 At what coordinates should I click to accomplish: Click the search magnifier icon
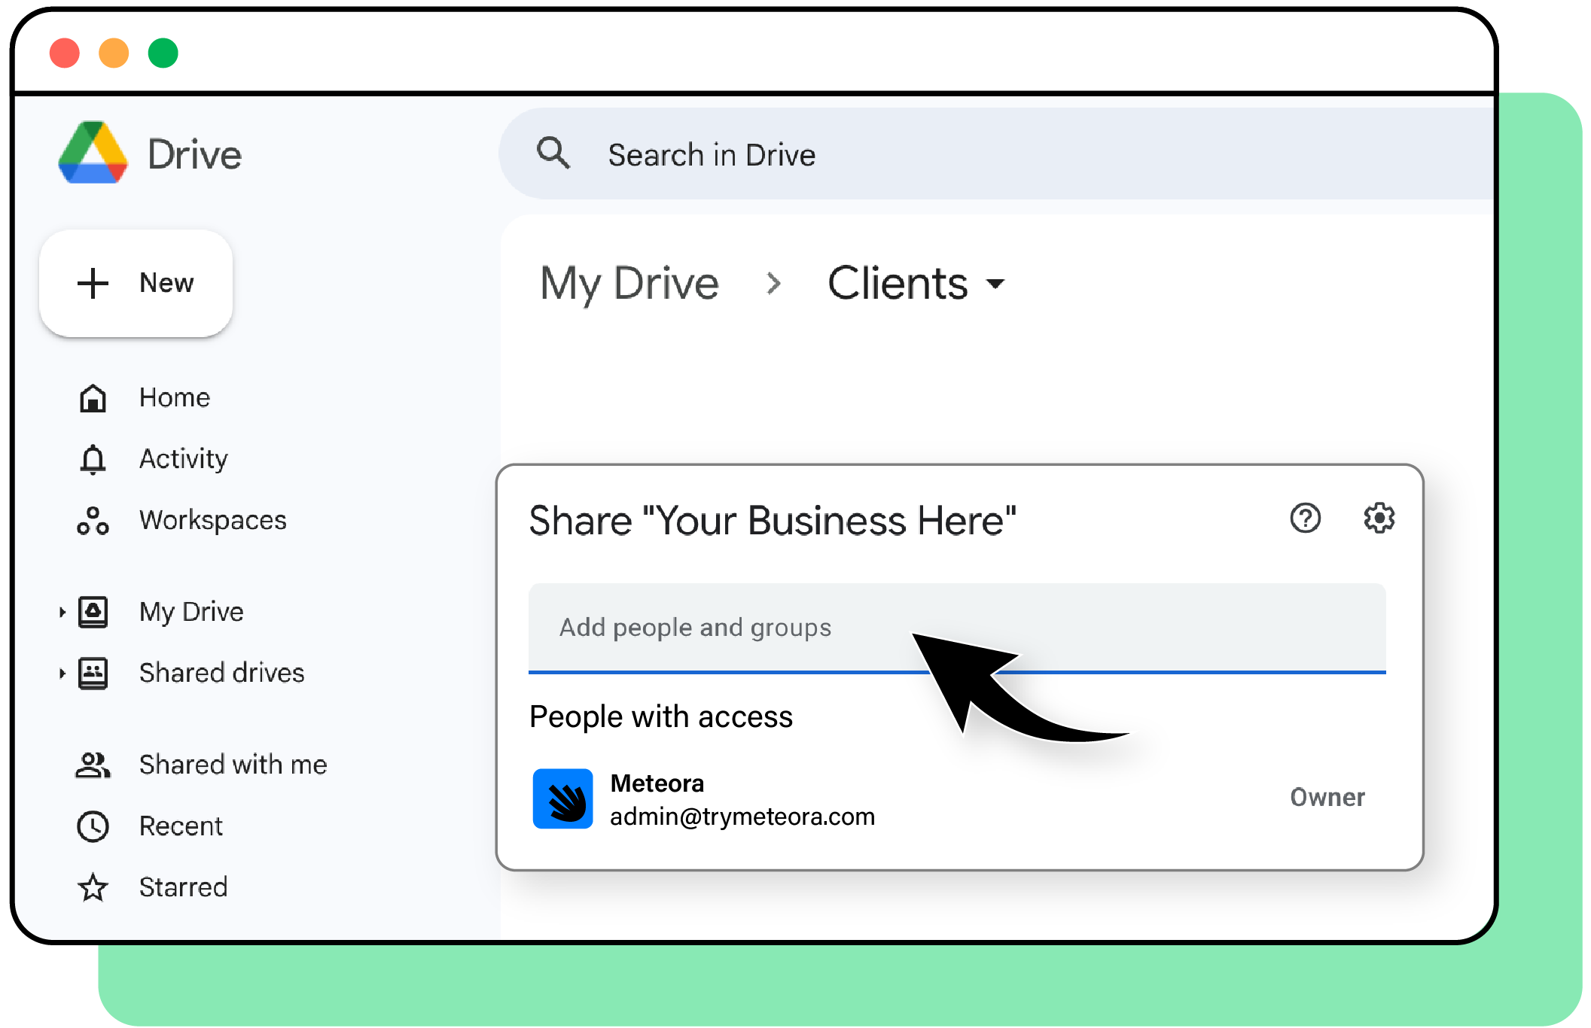(553, 153)
